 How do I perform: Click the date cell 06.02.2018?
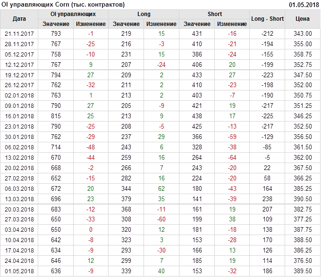(x=19, y=147)
